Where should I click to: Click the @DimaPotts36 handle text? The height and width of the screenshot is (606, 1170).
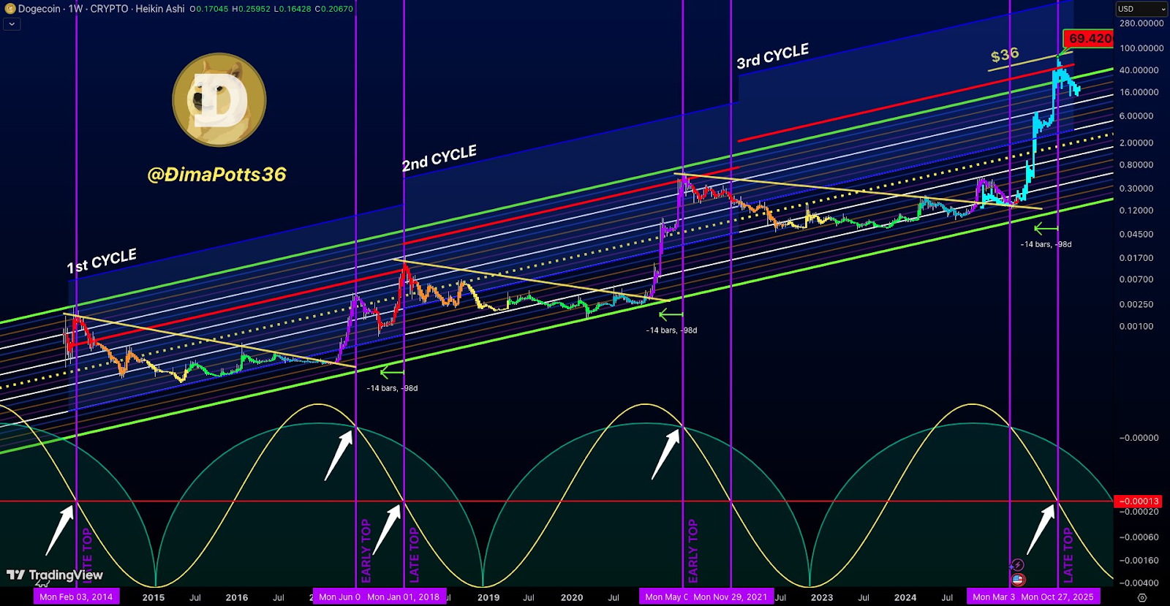point(216,174)
